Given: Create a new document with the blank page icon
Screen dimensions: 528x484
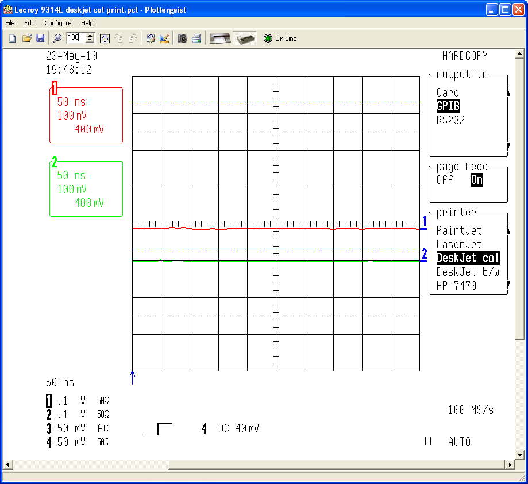Looking at the screenshot, I should (x=11, y=38).
